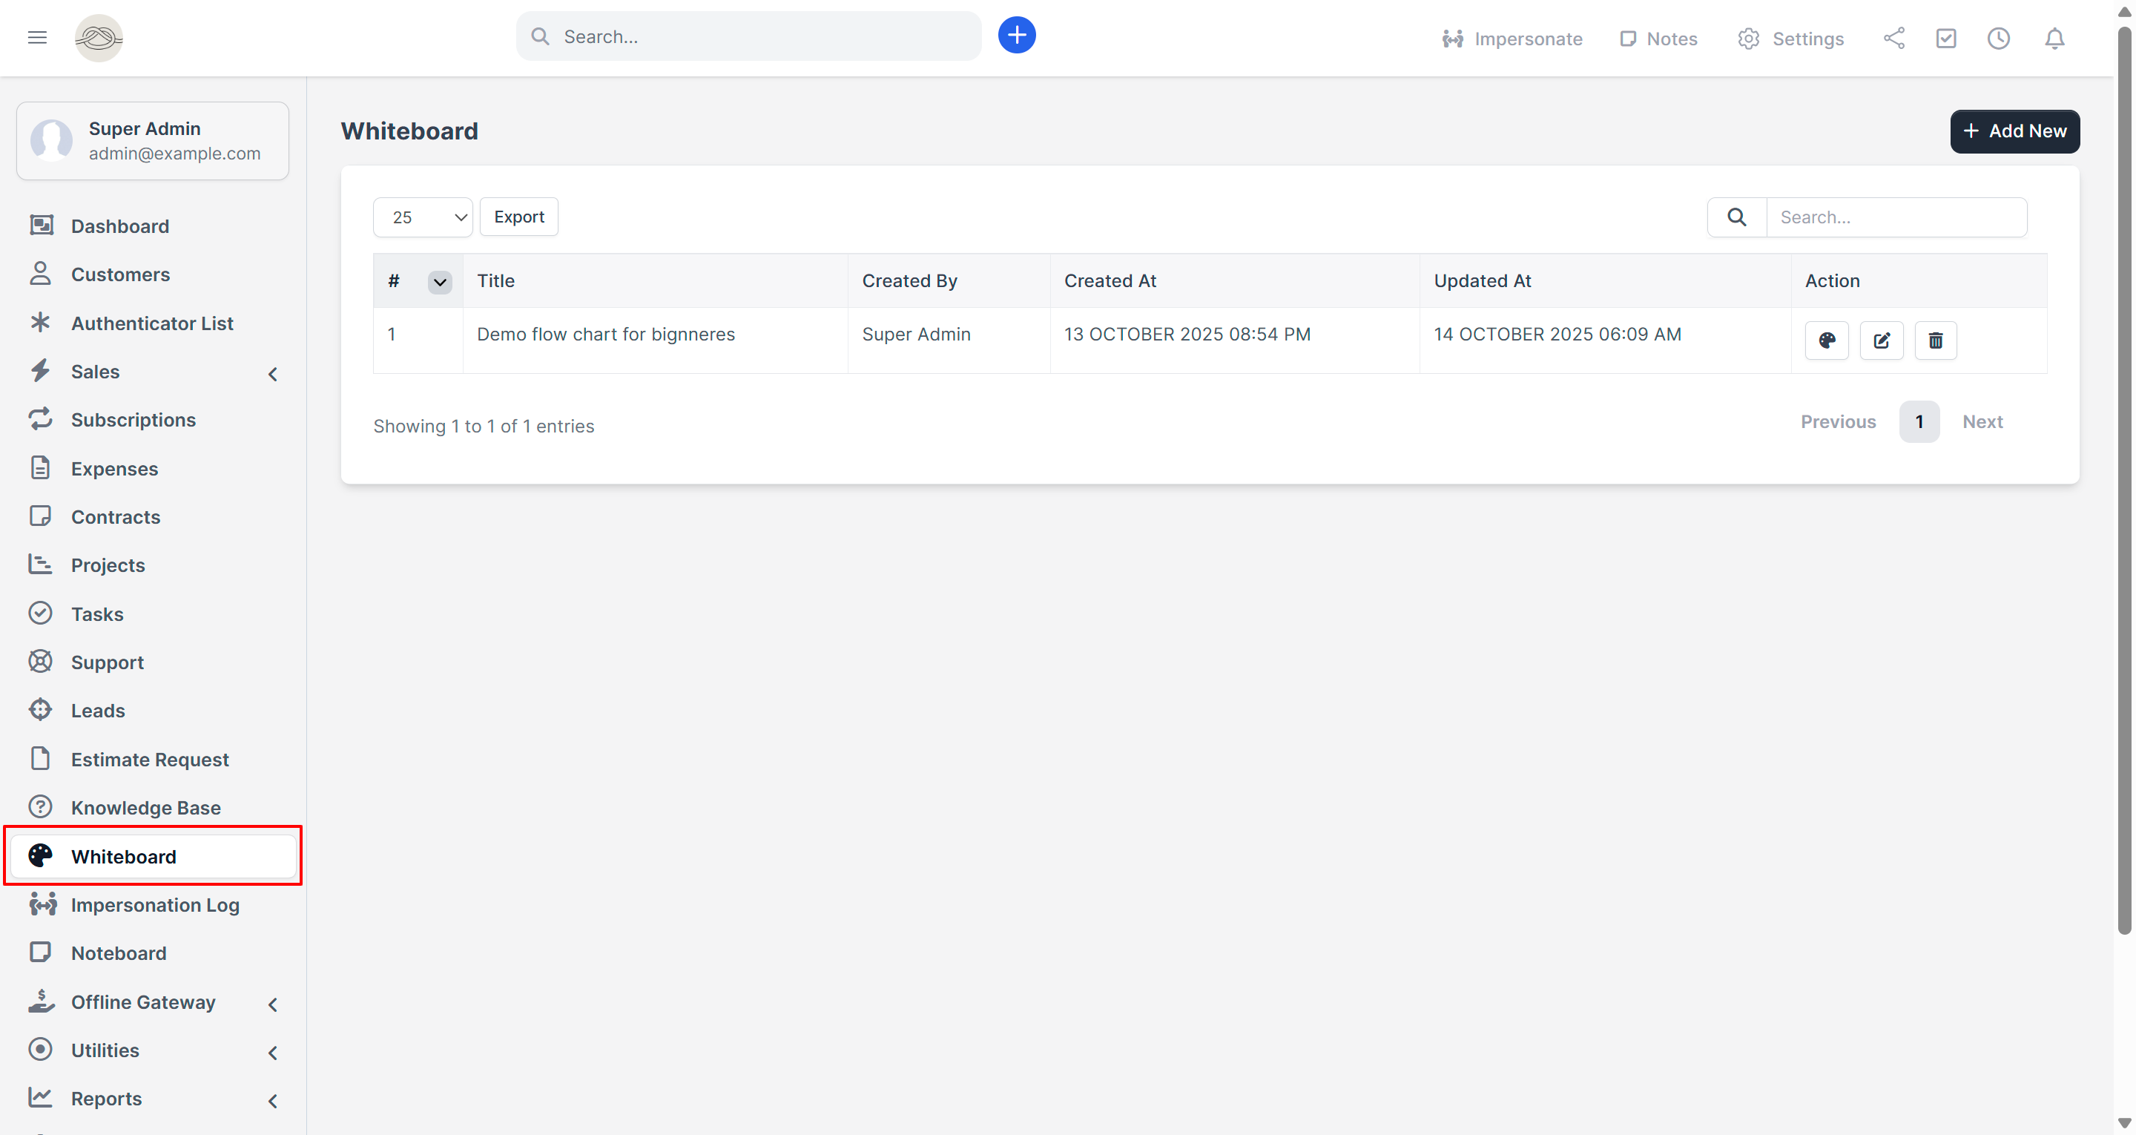
Task: Click the Export button
Action: 518,217
